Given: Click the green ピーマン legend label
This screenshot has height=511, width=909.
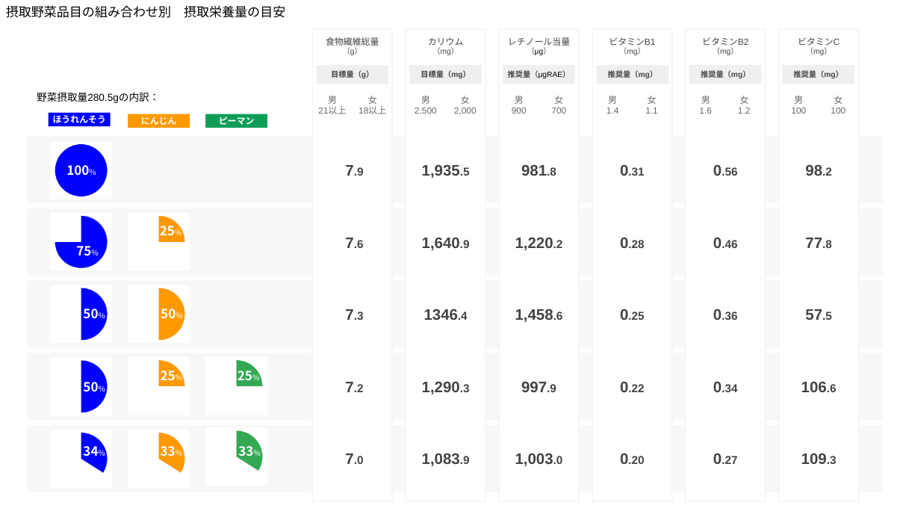Looking at the screenshot, I should click(236, 120).
